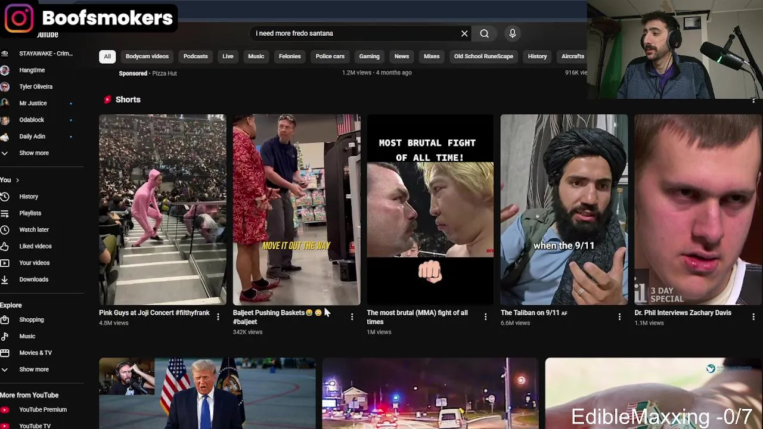
Task: Open Hangtime channel avatar
Action: pos(5,70)
